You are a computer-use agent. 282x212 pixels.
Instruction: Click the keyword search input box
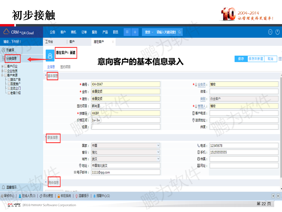[166, 32]
